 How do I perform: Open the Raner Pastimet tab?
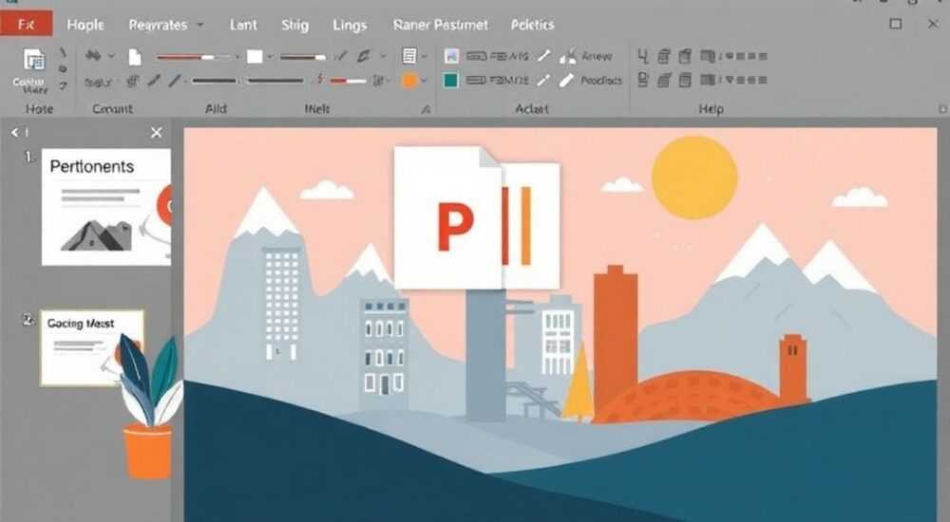tap(441, 25)
